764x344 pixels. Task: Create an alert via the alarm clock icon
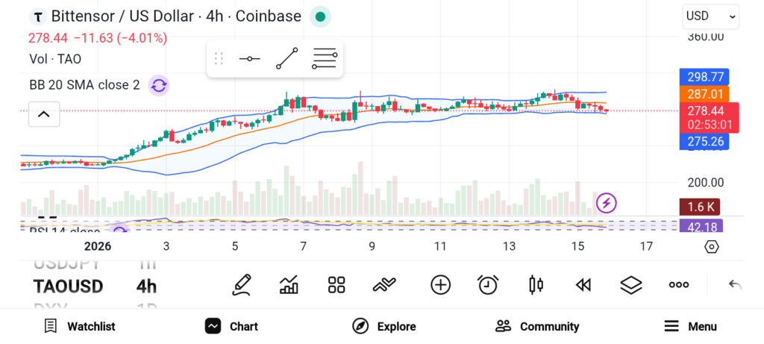[488, 285]
